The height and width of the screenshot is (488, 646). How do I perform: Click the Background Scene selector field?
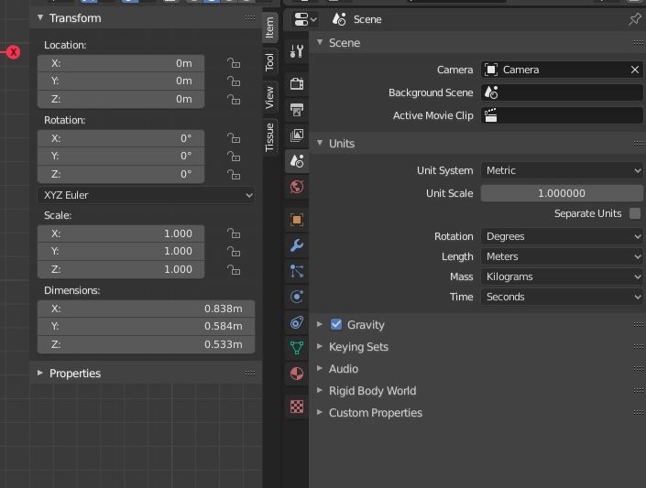(562, 92)
